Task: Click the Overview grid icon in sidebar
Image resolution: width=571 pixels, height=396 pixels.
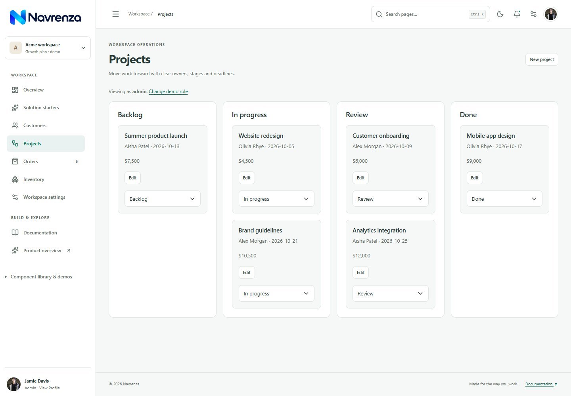Action: tap(15, 90)
